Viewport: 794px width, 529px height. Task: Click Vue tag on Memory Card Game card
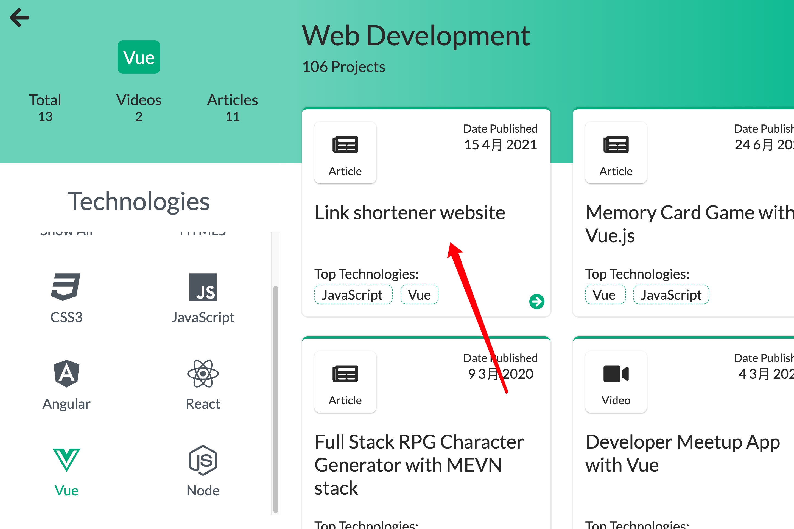point(605,294)
